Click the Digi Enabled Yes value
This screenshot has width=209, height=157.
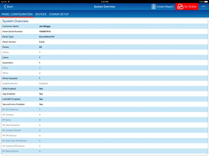coord(41,94)
